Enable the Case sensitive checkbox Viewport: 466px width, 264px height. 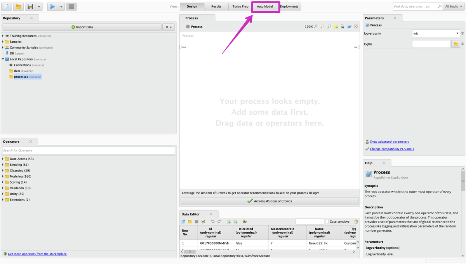327,222
